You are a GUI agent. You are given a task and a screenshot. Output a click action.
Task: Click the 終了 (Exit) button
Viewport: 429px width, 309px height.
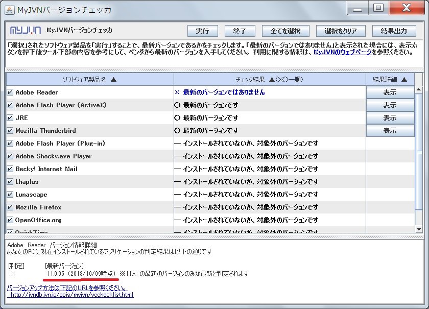point(240,31)
